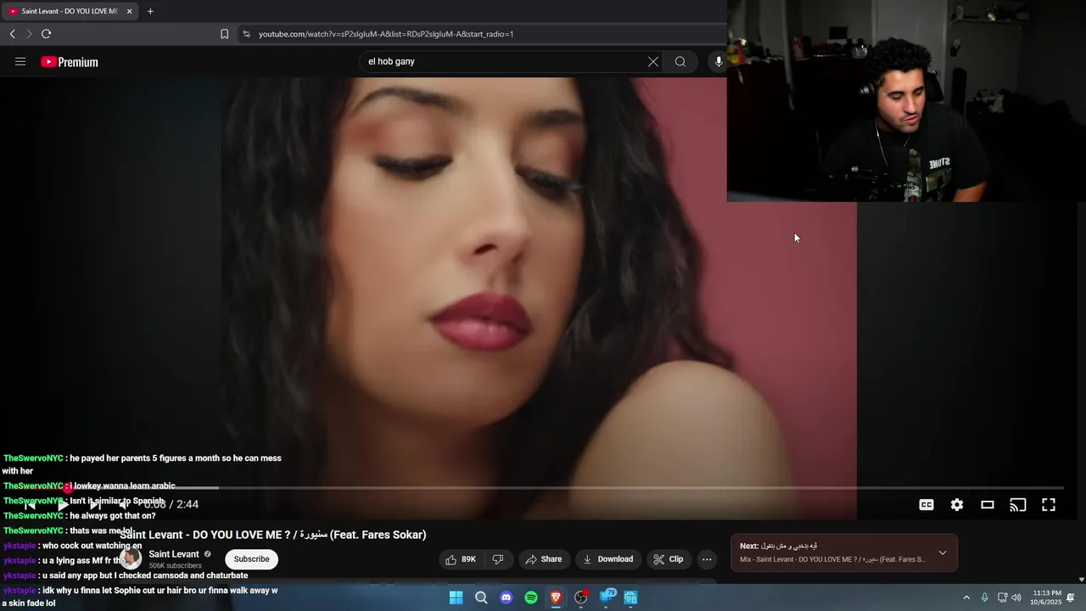Viewport: 1086px width, 611px height.
Task: Mute the video volume speaker
Action: point(125,504)
